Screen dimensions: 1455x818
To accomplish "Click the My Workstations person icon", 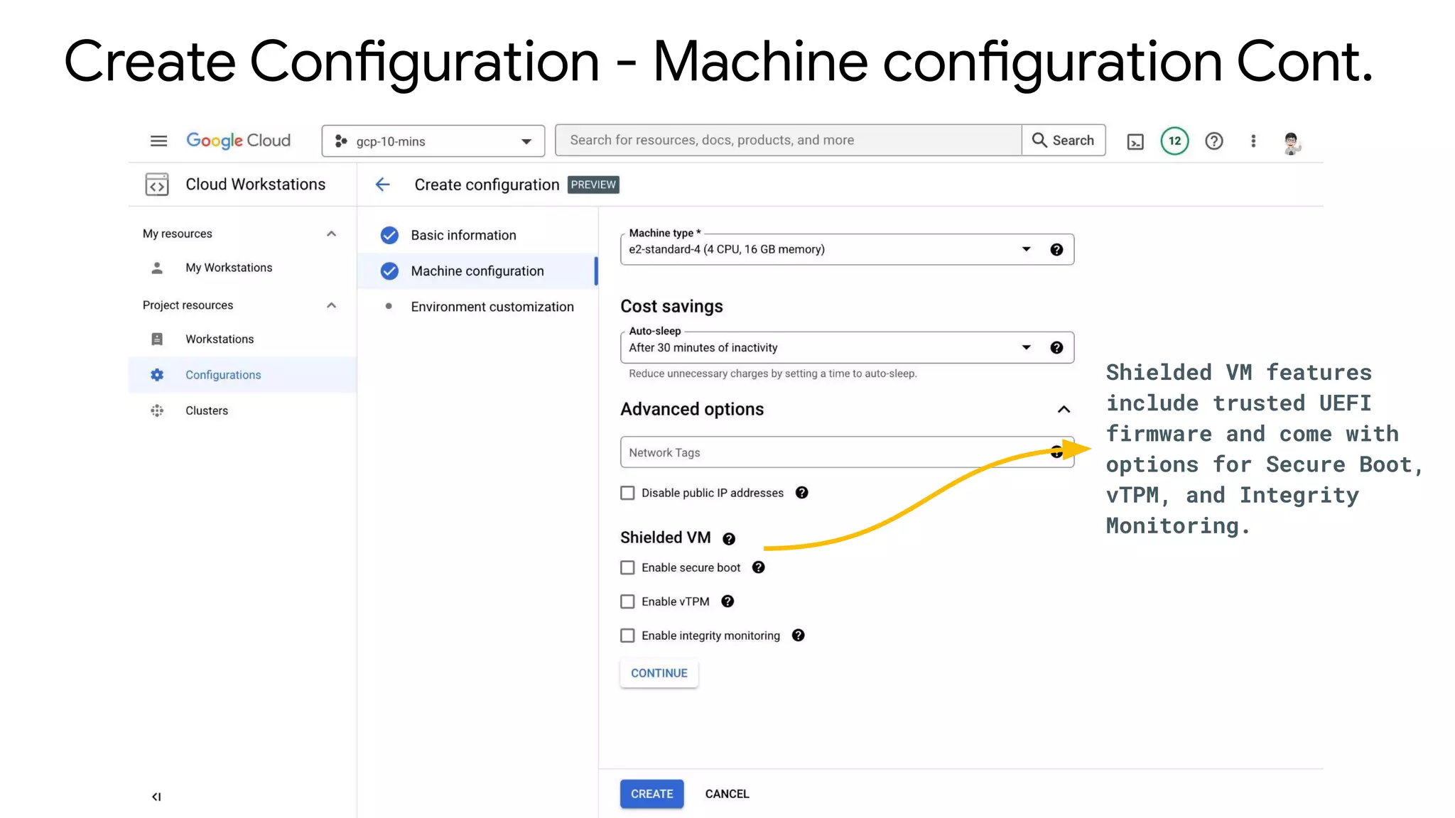I will pos(157,268).
